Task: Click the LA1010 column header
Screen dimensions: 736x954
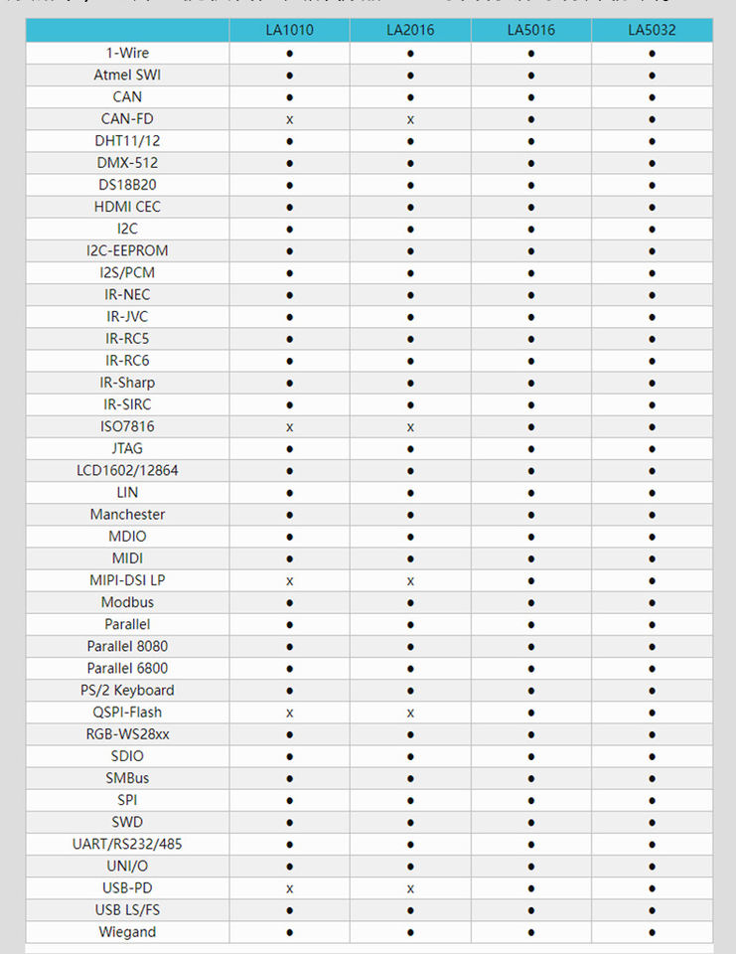Action: coord(290,30)
